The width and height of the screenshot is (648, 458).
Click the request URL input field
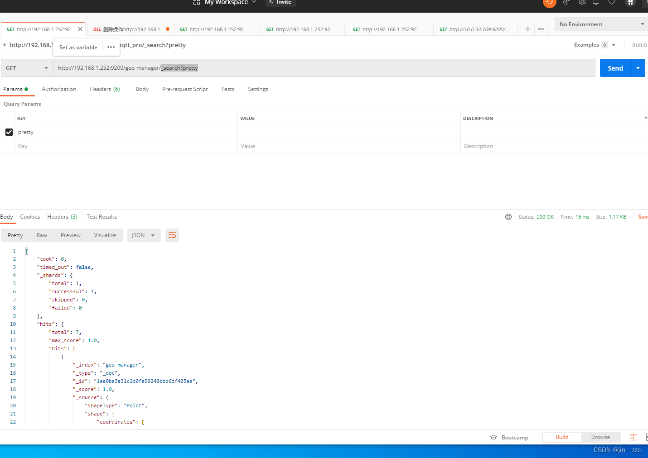point(324,68)
